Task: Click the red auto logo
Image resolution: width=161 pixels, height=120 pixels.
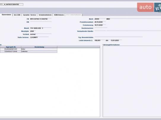Action: pos(145,7)
